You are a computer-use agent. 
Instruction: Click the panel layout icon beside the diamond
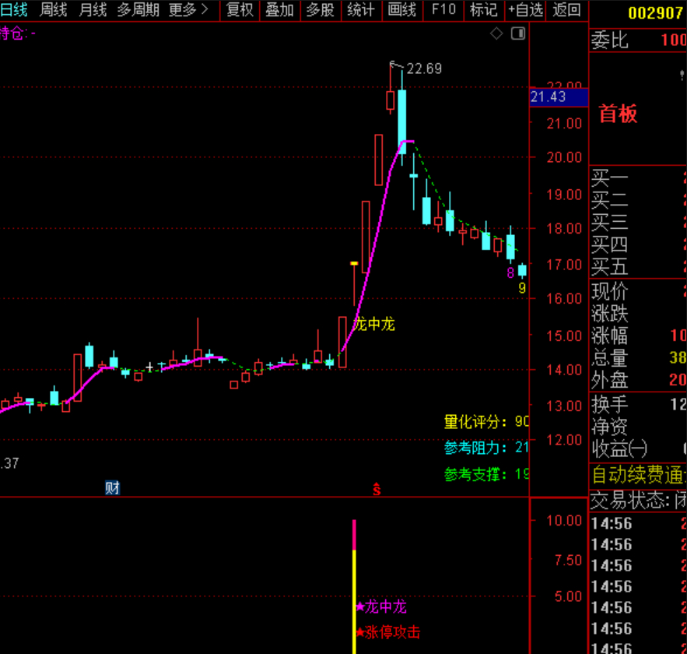[x=517, y=33]
